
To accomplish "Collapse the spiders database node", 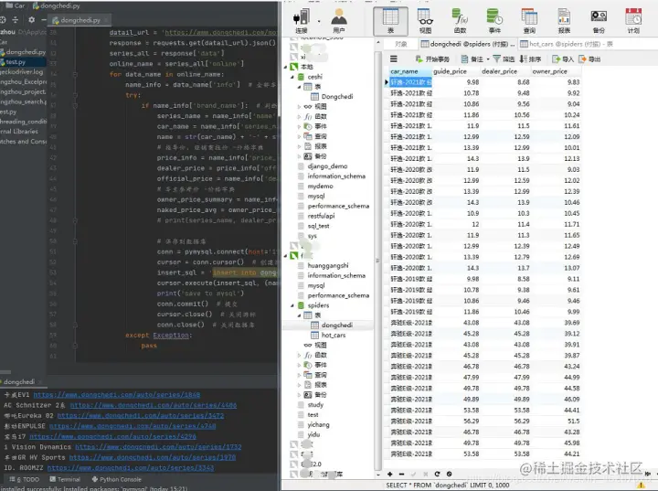I will (292, 305).
